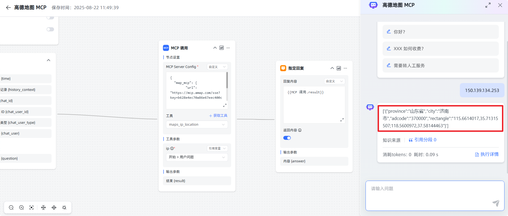Click the 结果 {result} output row
508x216 pixels.
[197, 181]
